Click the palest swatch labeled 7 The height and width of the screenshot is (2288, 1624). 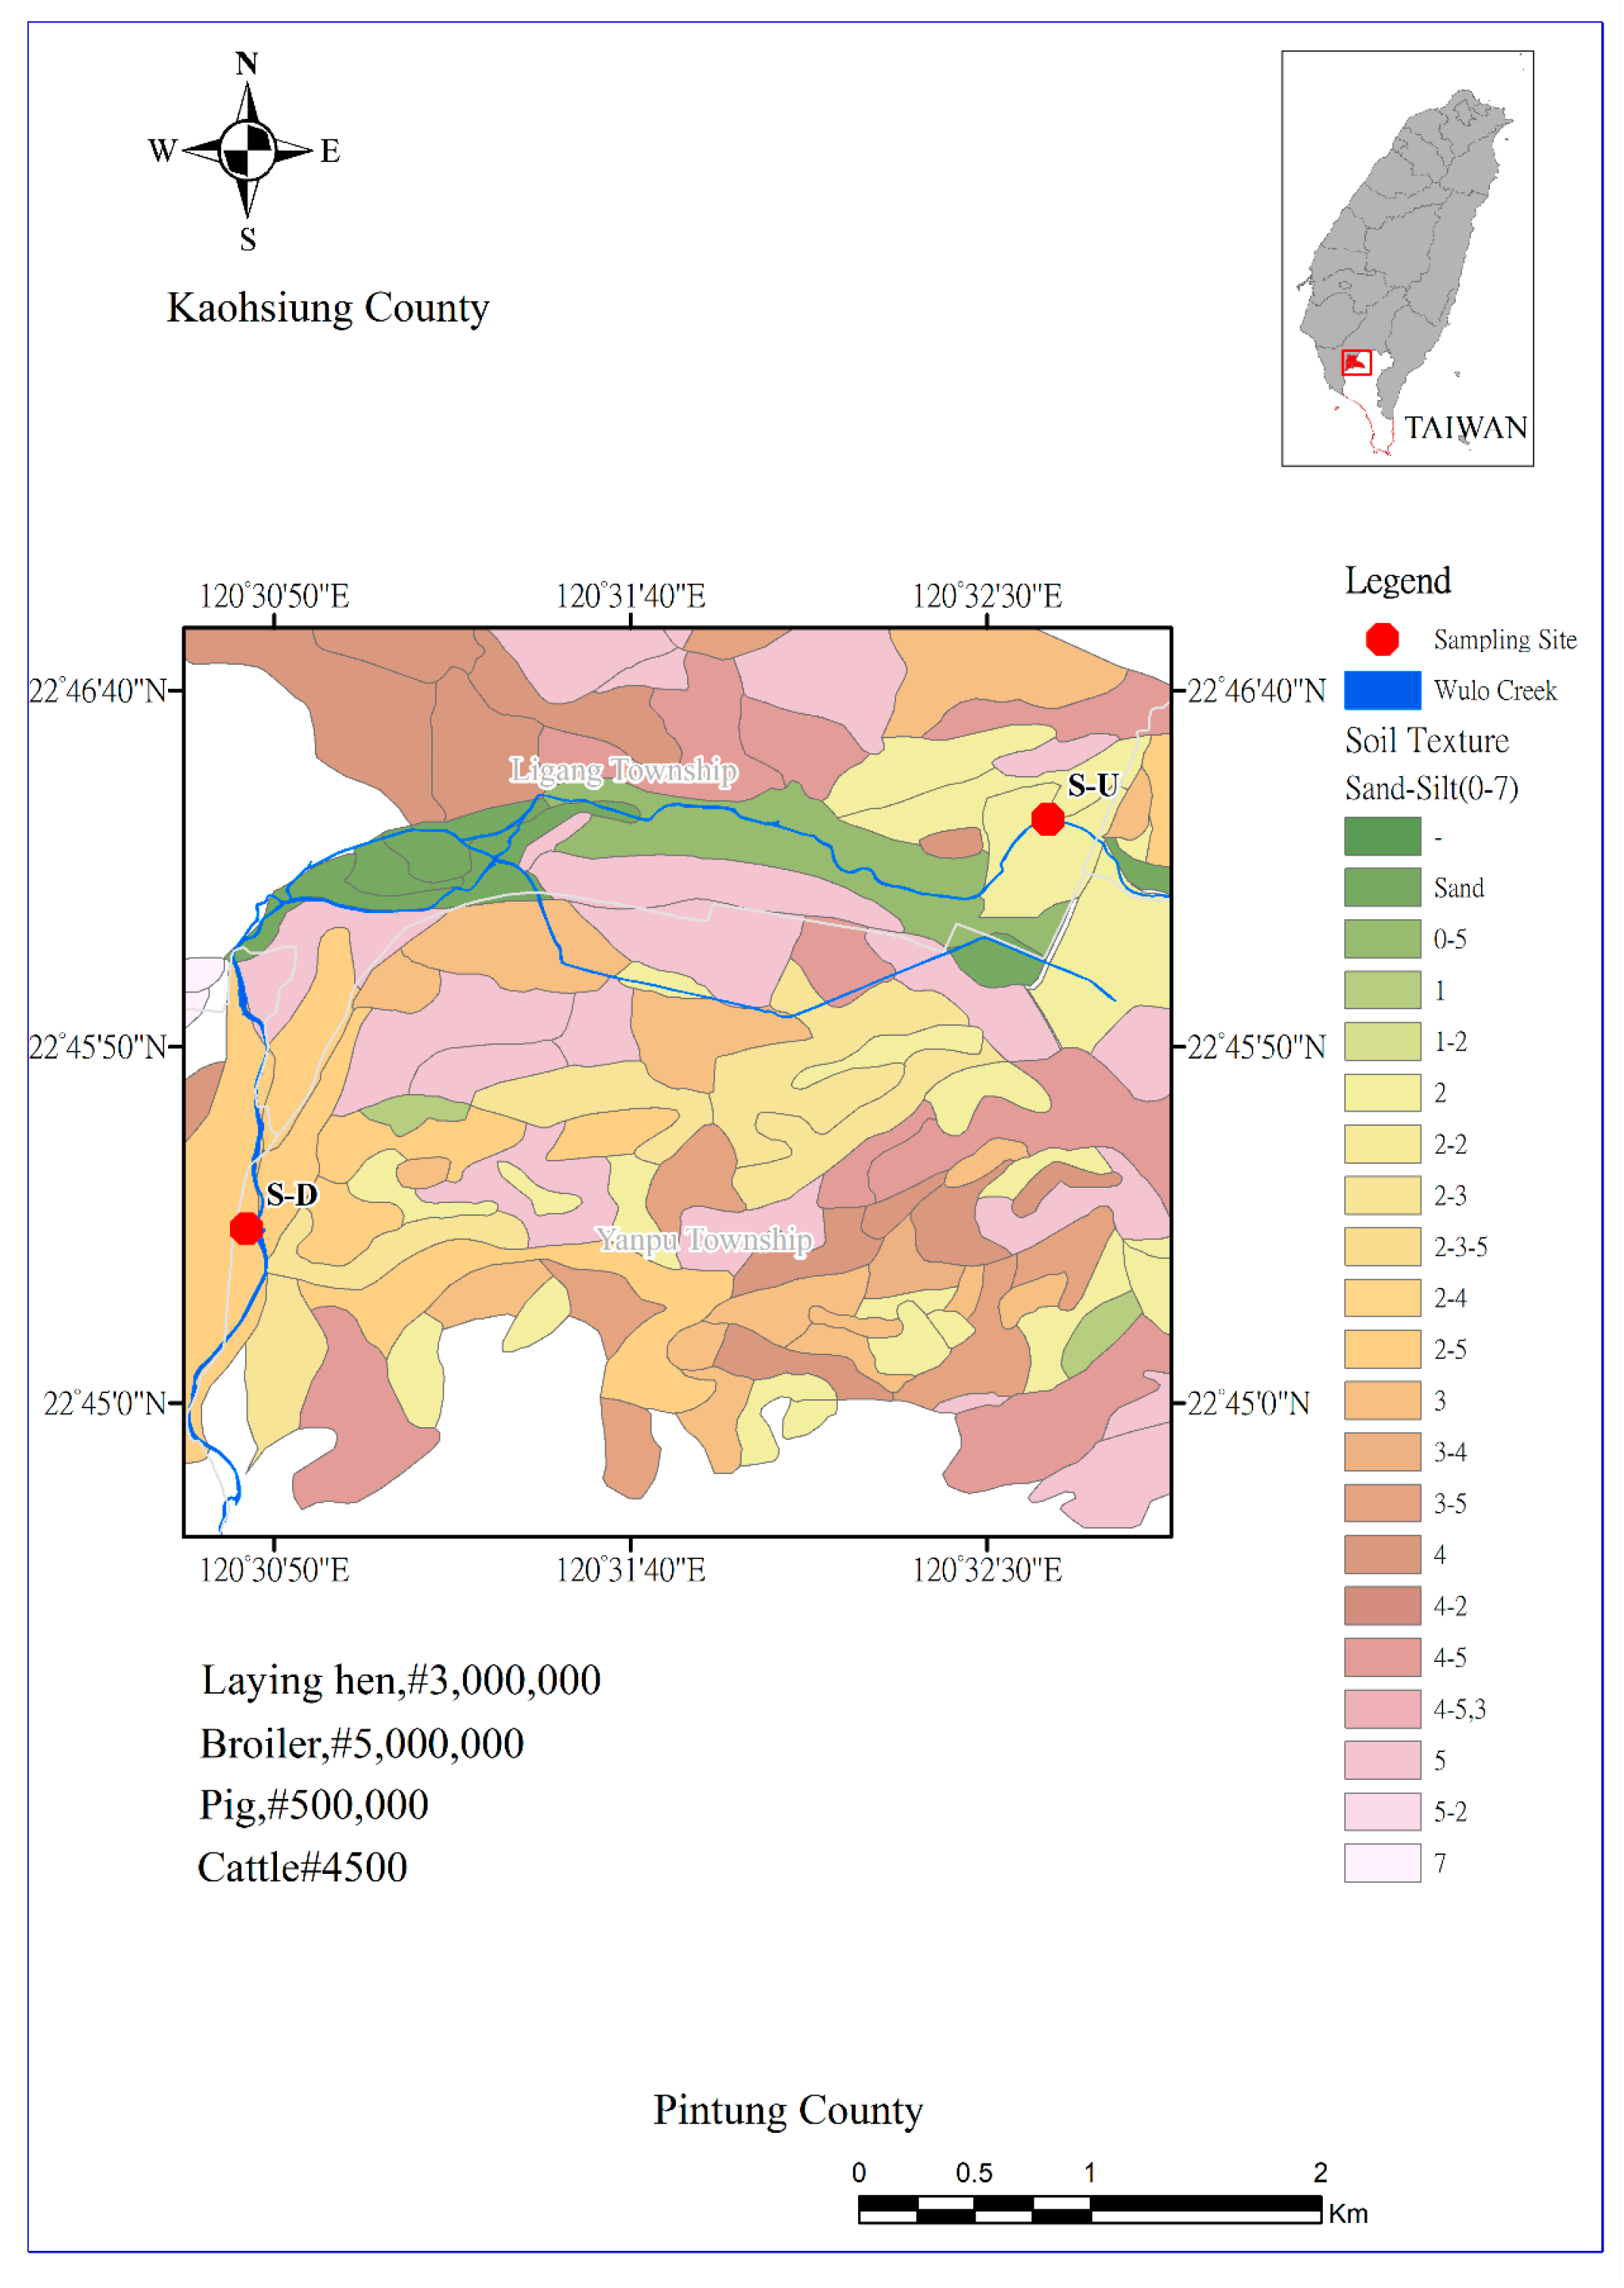[x=1382, y=1863]
